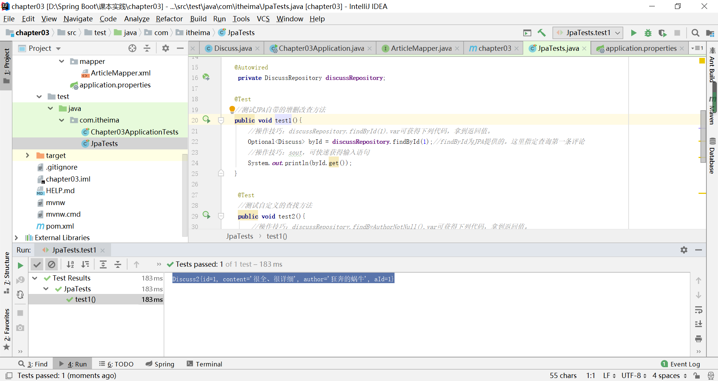
Task: Open Search Everywhere magnifier
Action: pyautogui.click(x=696, y=33)
